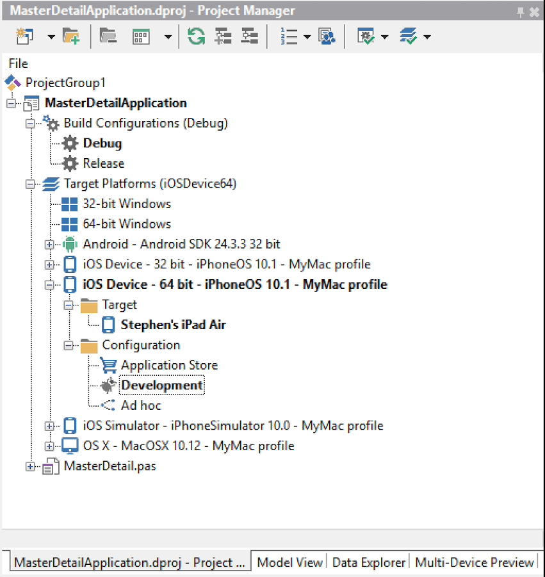Click the gray folder toolbar icon
The width and height of the screenshot is (545, 577).
pyautogui.click(x=108, y=37)
